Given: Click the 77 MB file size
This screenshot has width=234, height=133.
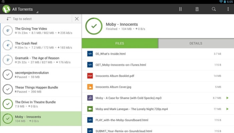Looking at the screenshot, I should coord(217,109).
